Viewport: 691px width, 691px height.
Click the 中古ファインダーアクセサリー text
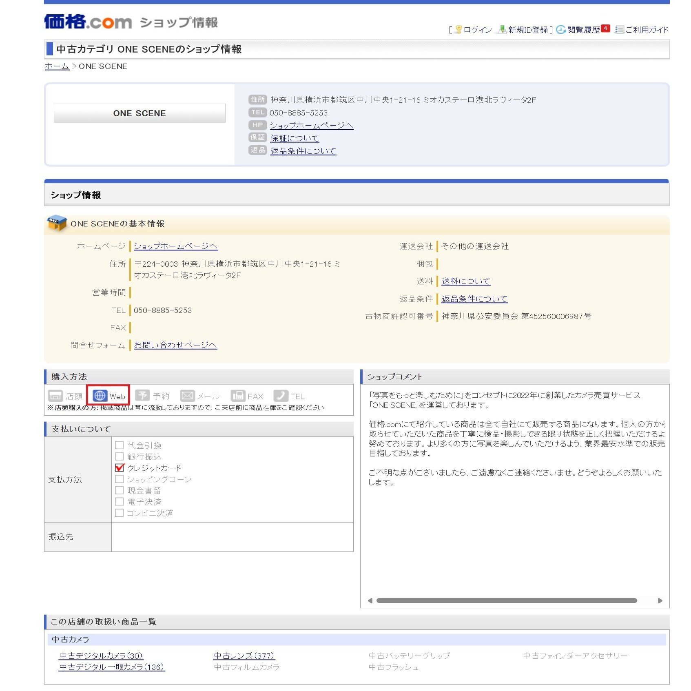pyautogui.click(x=575, y=656)
